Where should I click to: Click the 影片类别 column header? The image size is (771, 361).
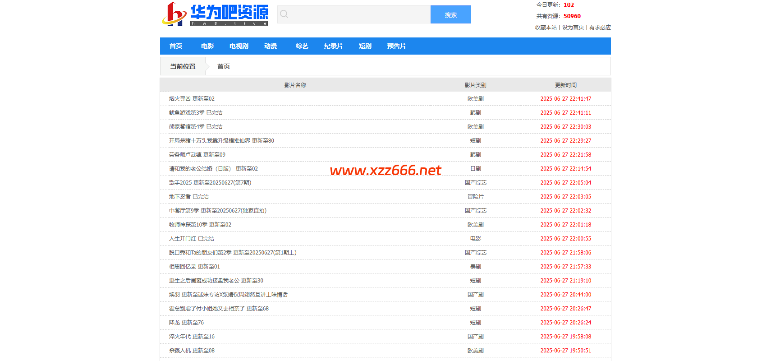476,85
